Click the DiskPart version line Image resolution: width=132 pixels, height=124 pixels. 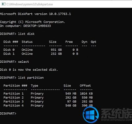coord(35,14)
